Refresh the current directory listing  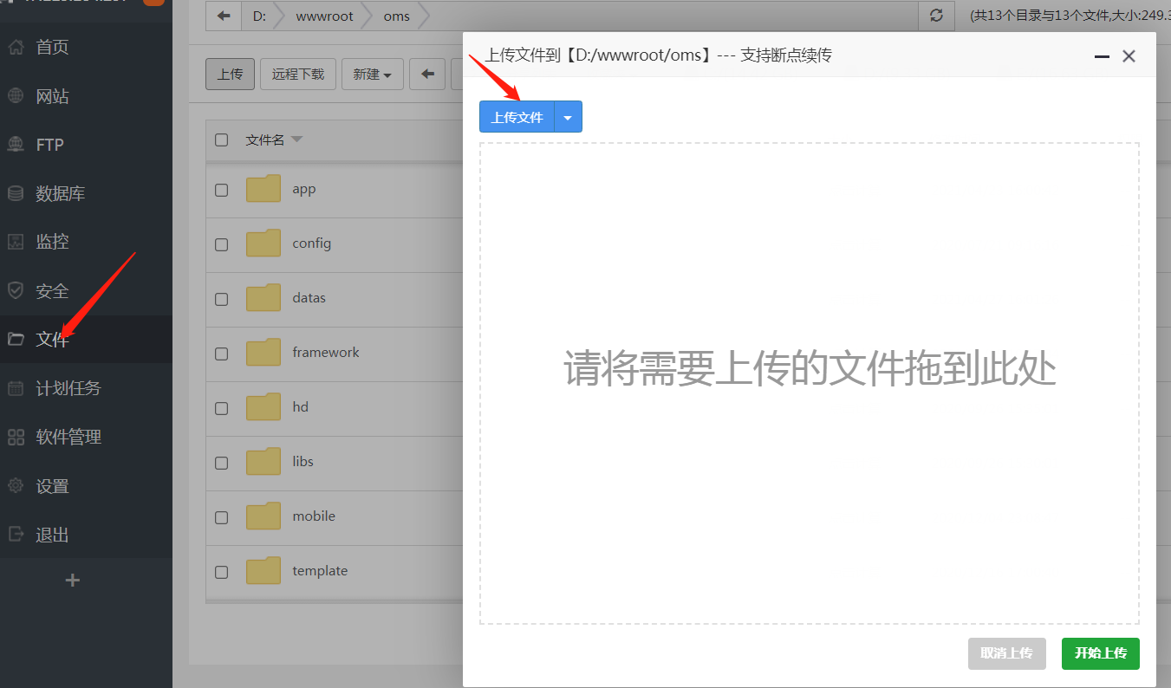[935, 16]
